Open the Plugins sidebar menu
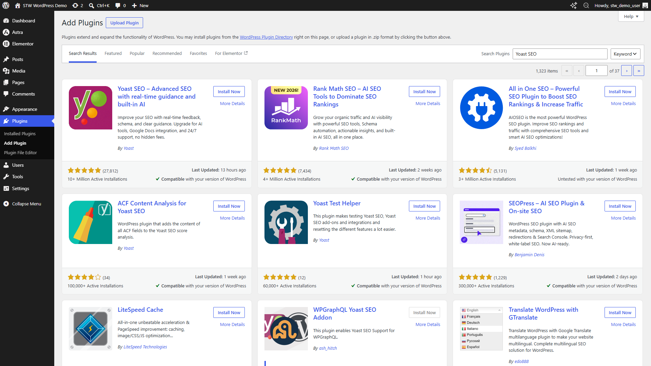The width and height of the screenshot is (651, 366). click(27, 121)
